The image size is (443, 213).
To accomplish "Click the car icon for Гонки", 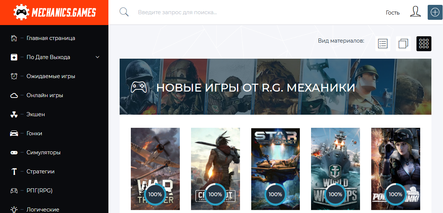I will [x=14, y=133].
